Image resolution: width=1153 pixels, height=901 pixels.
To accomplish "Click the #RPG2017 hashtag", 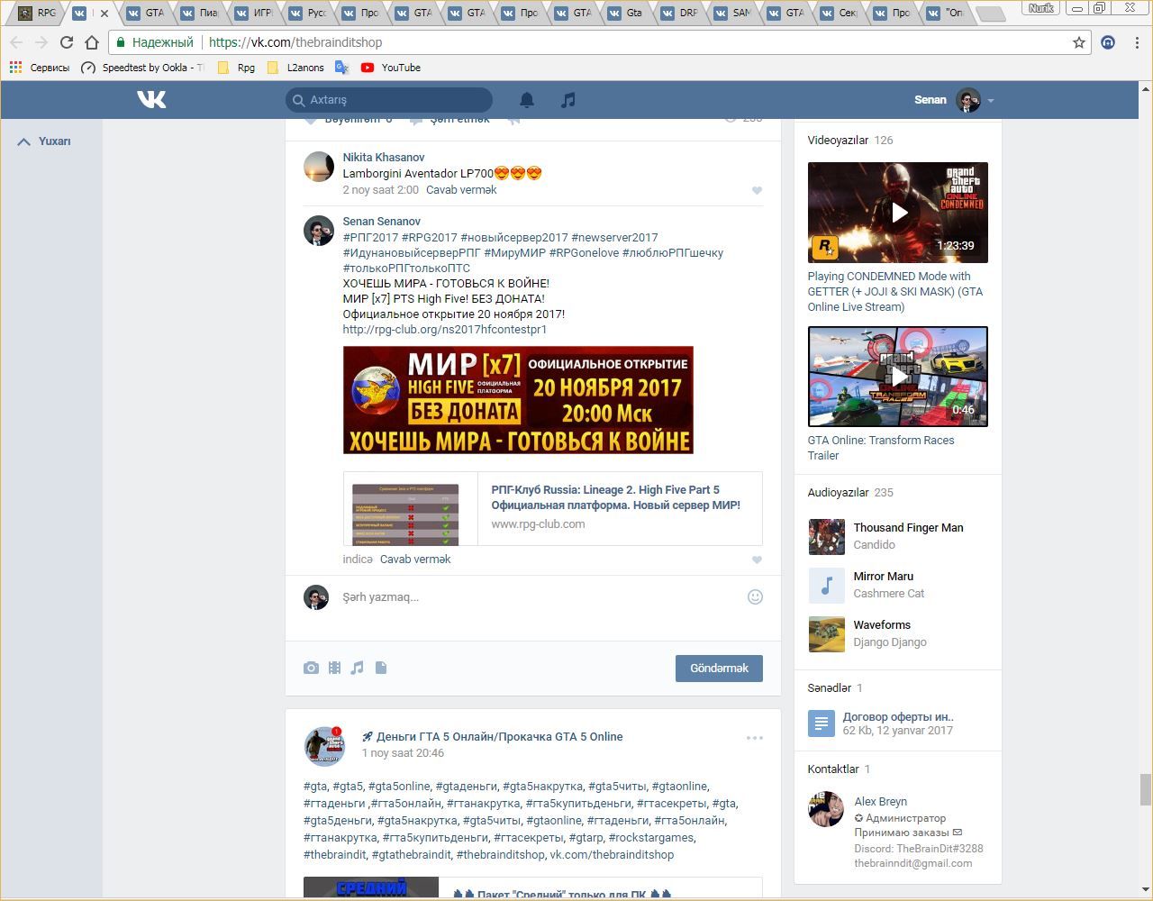I will point(430,238).
